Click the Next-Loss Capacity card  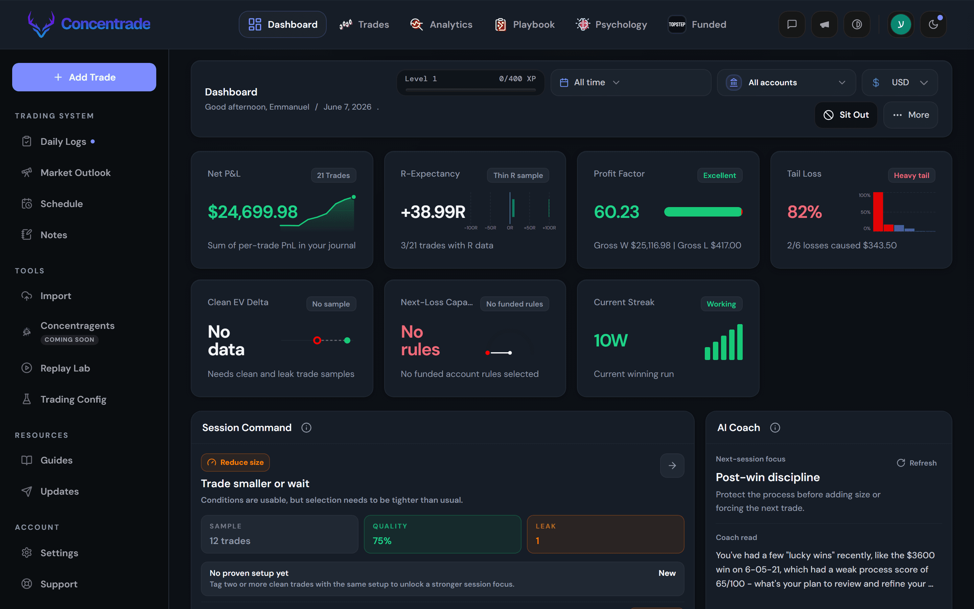point(475,338)
